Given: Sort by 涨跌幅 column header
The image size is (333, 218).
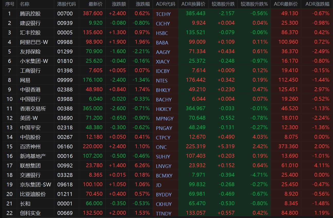Looking at the screenshot, I should (143, 4).
